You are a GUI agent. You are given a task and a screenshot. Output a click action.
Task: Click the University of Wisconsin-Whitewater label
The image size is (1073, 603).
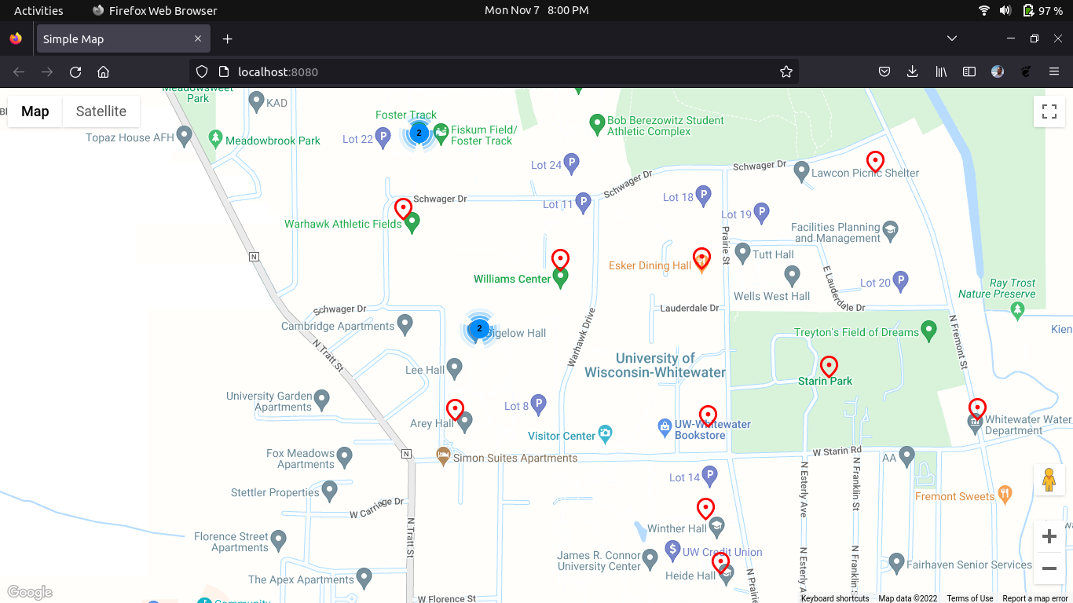(655, 365)
